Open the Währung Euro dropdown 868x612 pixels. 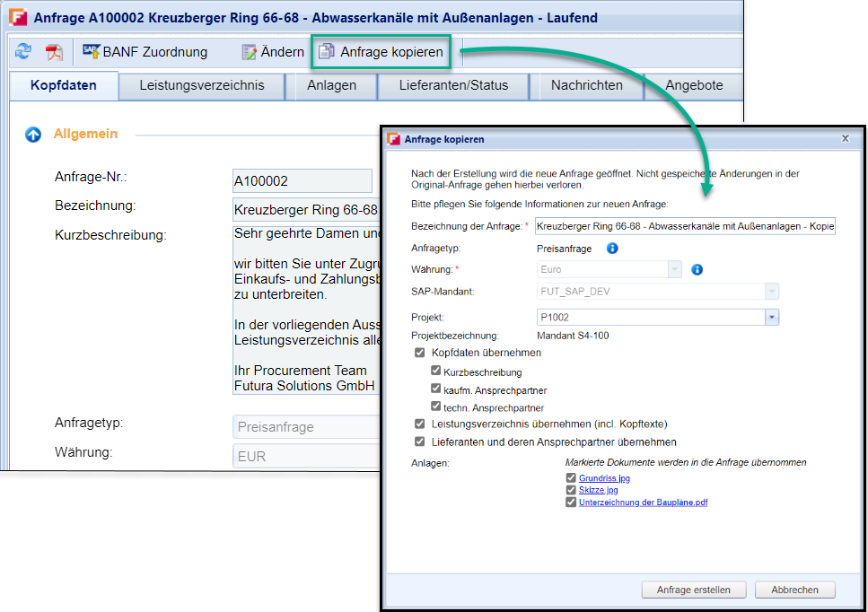pos(674,269)
